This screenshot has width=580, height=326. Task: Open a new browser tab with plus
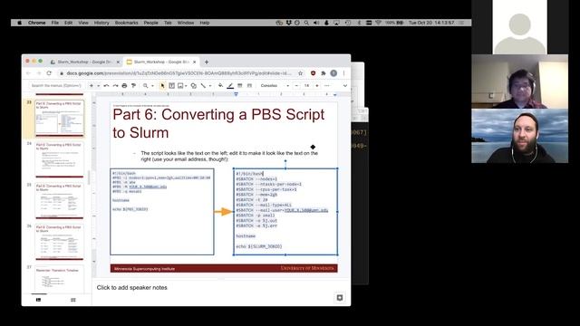pyautogui.click(x=207, y=62)
